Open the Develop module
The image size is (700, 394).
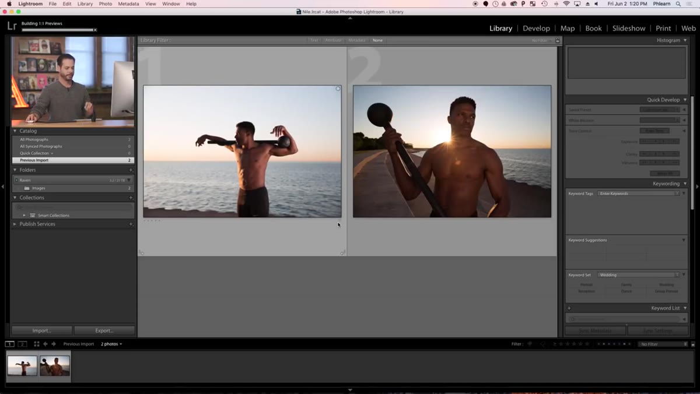(536, 28)
